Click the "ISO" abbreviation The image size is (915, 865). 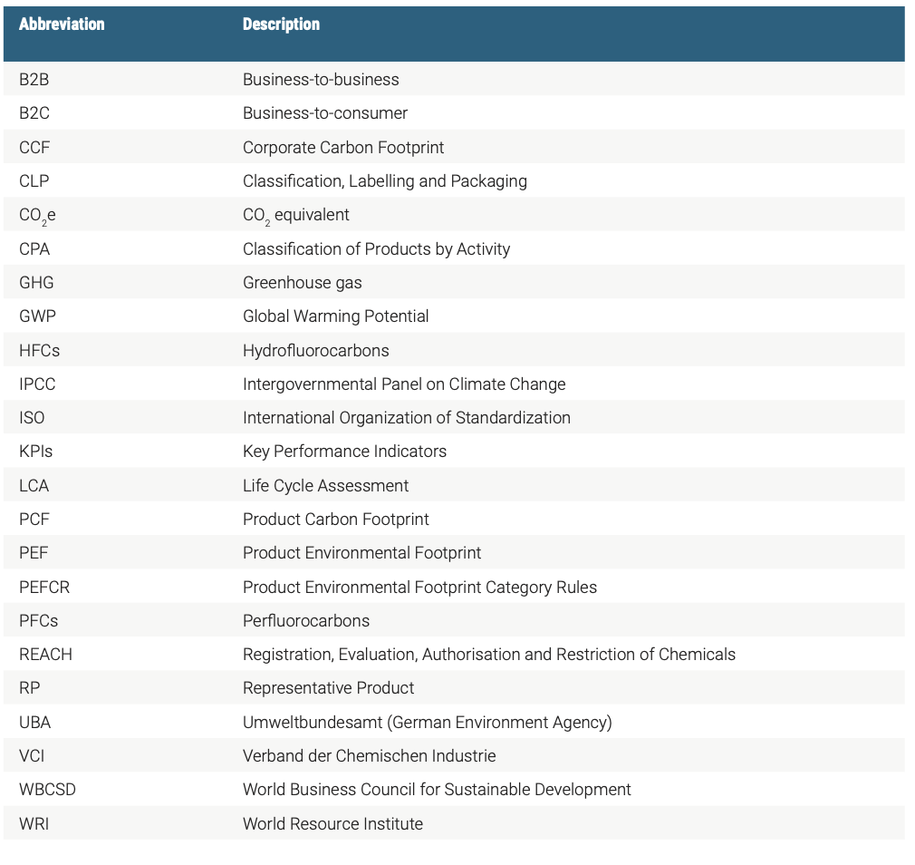(x=32, y=418)
